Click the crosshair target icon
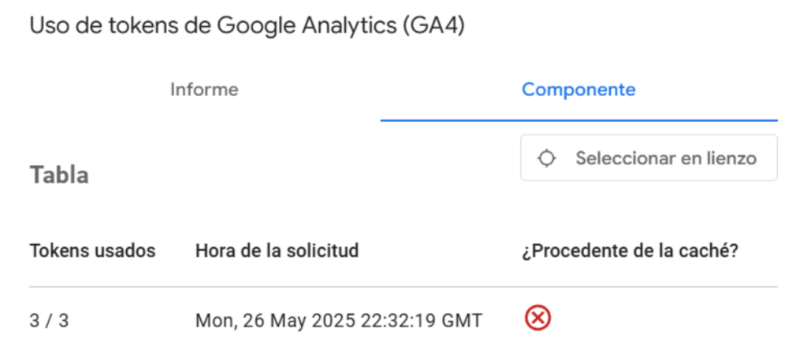The width and height of the screenshot is (807, 362). (546, 158)
